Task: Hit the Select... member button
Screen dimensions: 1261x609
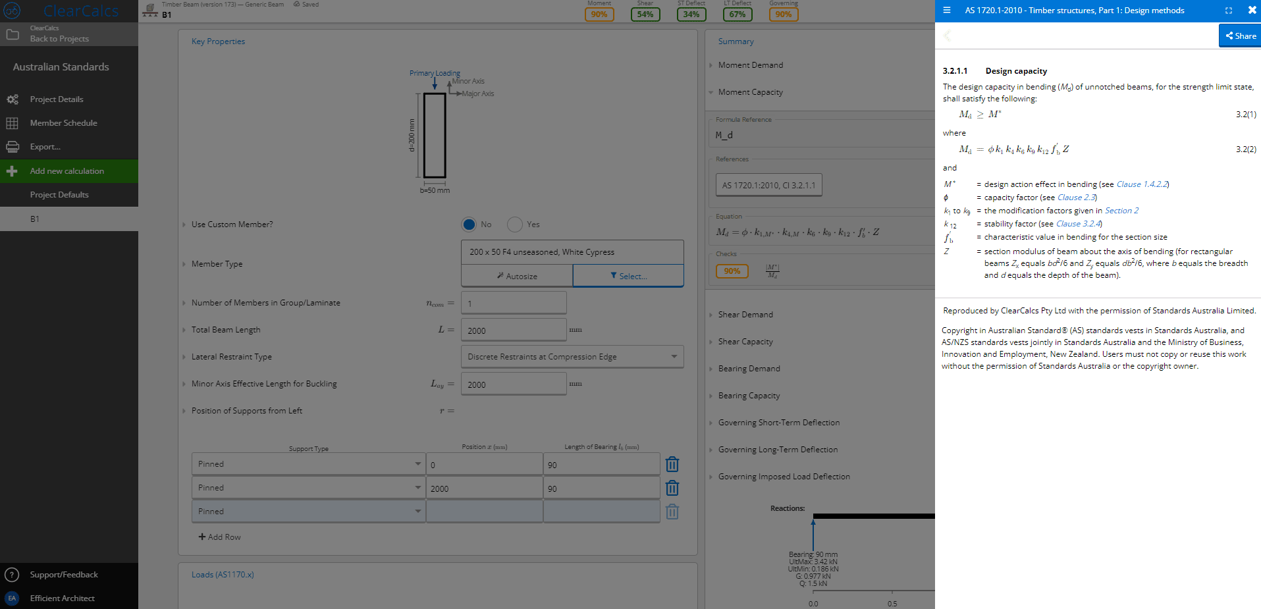Action: (628, 276)
